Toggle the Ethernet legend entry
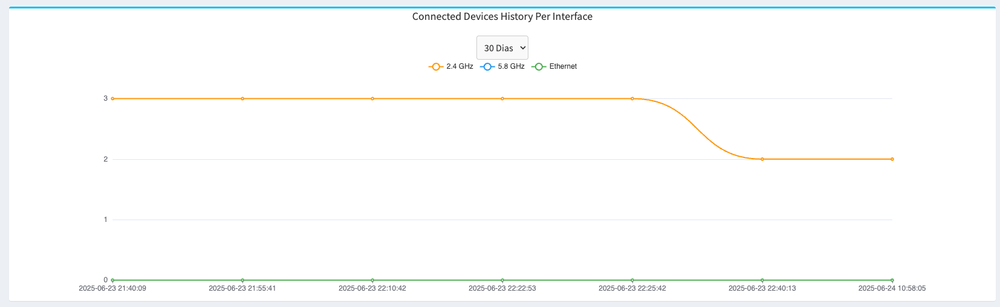The image size is (1000, 307). [554, 66]
